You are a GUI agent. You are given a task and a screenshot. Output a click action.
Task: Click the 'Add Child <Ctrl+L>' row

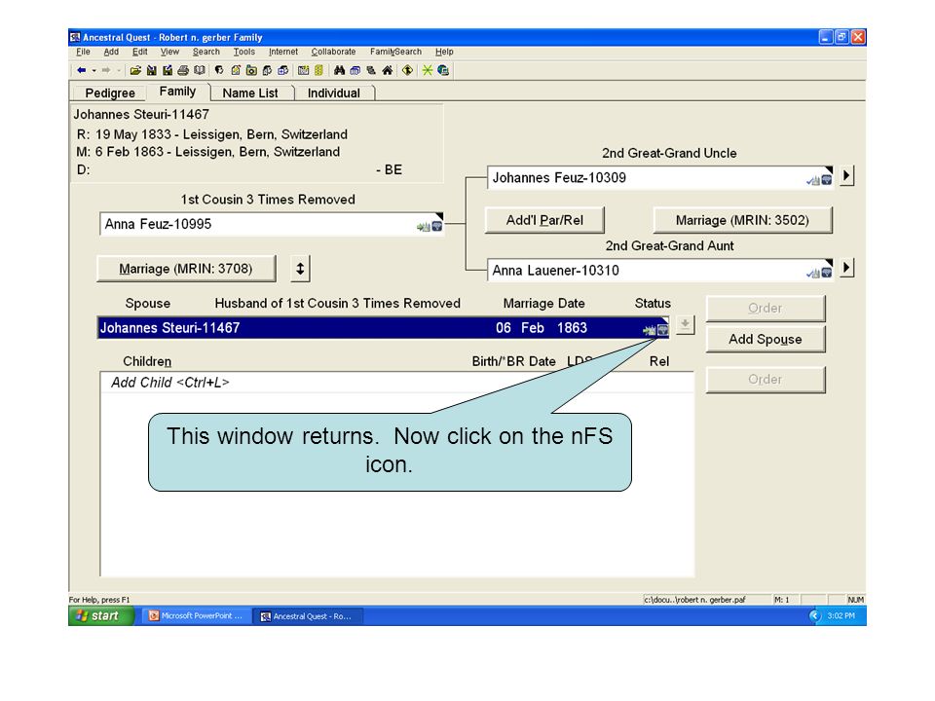[396, 382]
